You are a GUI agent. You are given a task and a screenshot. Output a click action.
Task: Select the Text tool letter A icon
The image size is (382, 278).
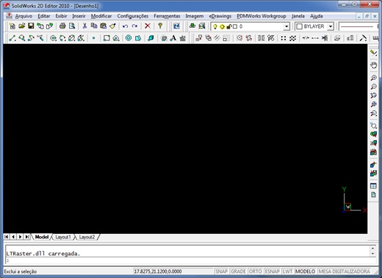coord(173,38)
